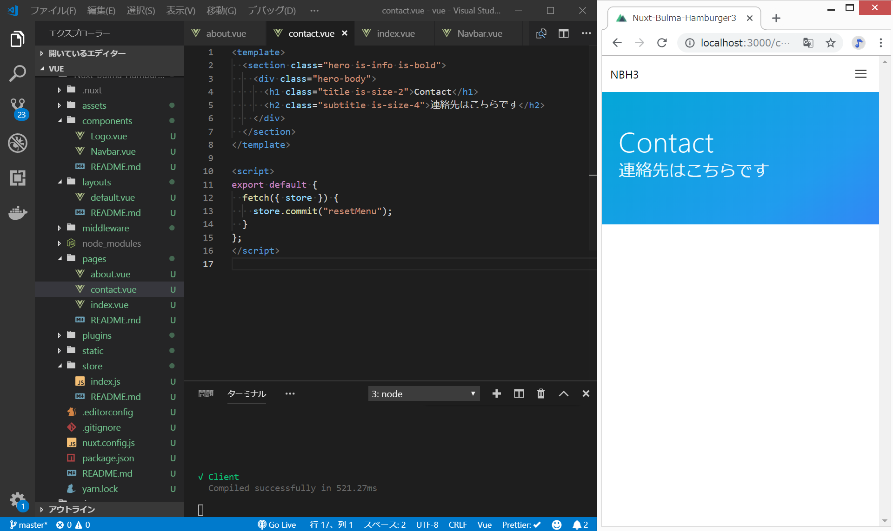Collapse the layouts folder
This screenshot has width=893, height=531.
pos(60,182)
